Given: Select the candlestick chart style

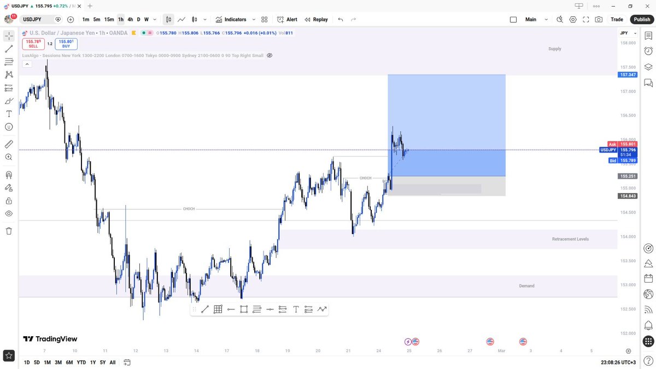Looking at the screenshot, I should click(x=194, y=19).
